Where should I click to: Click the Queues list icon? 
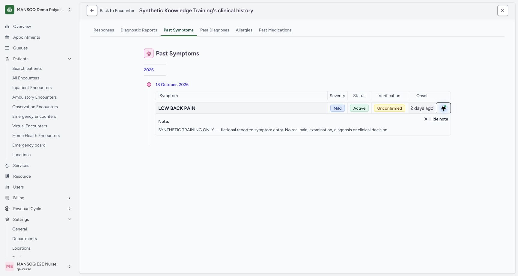tap(7, 48)
